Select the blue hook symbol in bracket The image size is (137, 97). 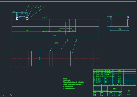tap(20, 17)
